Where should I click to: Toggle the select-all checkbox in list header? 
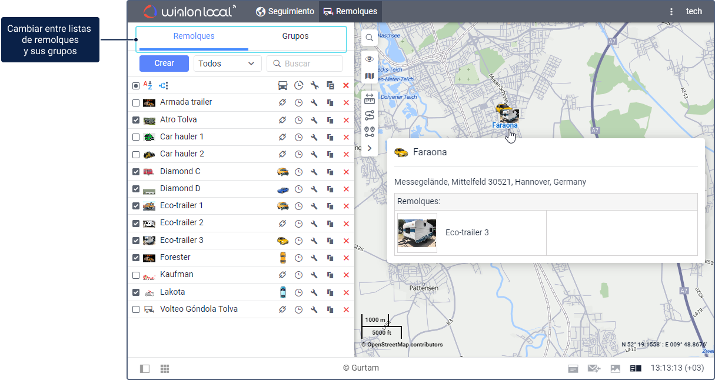tap(136, 86)
